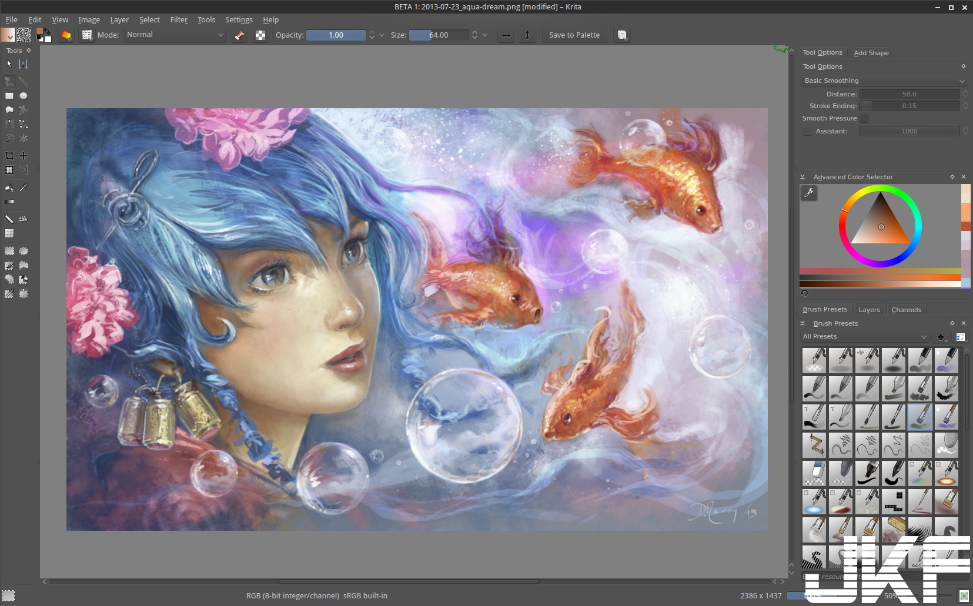Viewport: 973px width, 606px height.
Task: Select the Ellipse tool in toolbox
Action: tap(24, 96)
